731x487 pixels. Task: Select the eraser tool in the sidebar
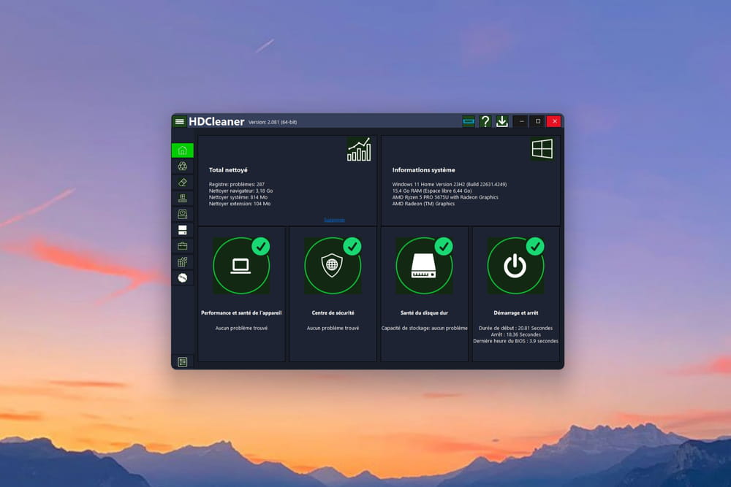point(182,182)
